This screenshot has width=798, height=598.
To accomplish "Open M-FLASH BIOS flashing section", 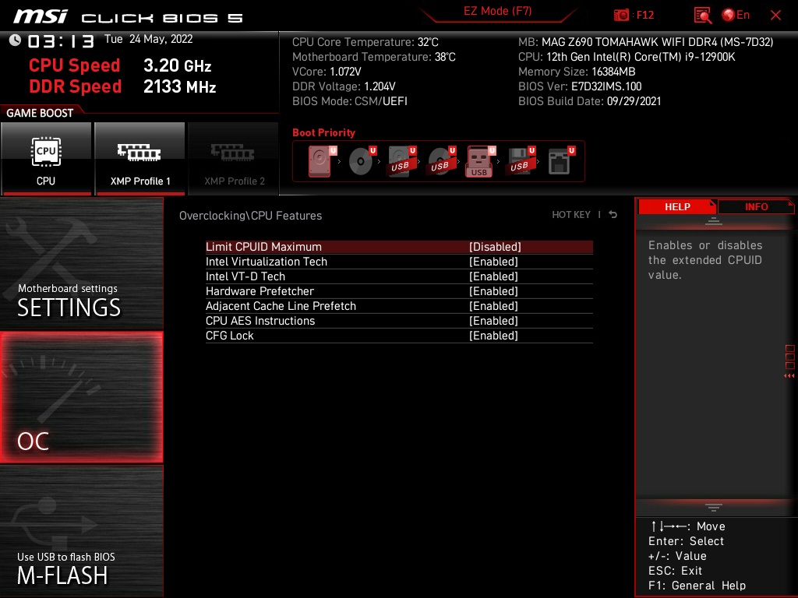I will tap(81, 531).
